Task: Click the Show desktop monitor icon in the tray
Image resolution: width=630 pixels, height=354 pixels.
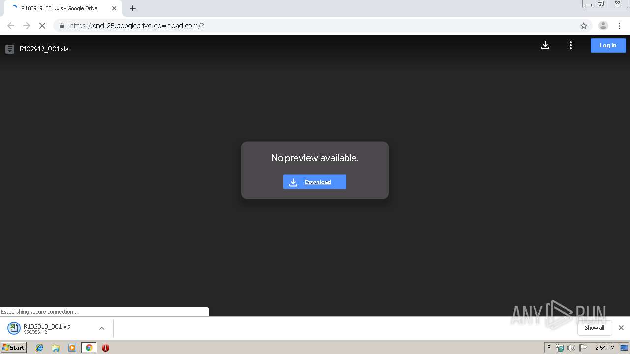Action: [x=624, y=348]
